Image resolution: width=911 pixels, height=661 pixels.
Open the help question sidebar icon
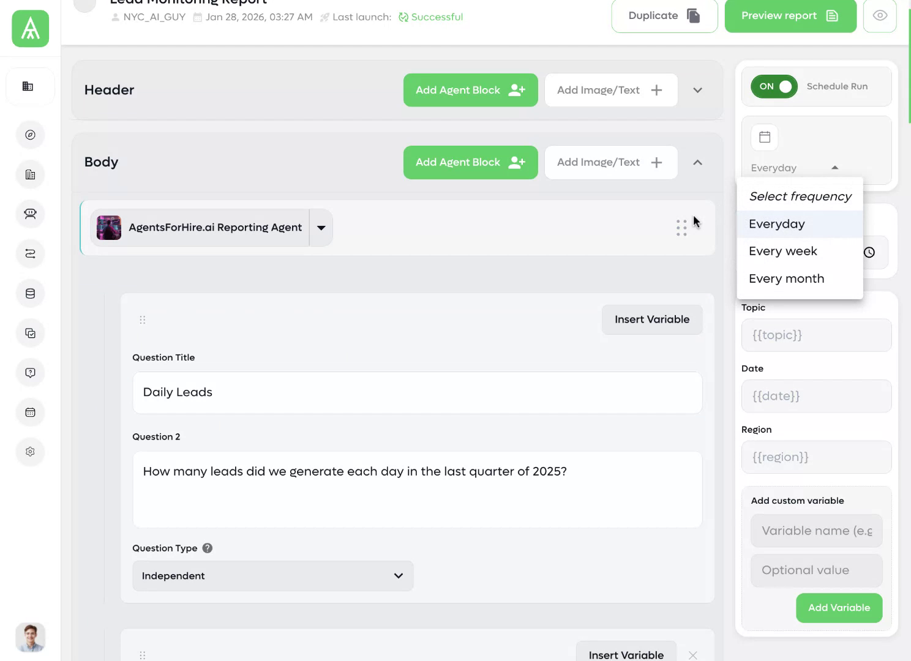tap(30, 373)
